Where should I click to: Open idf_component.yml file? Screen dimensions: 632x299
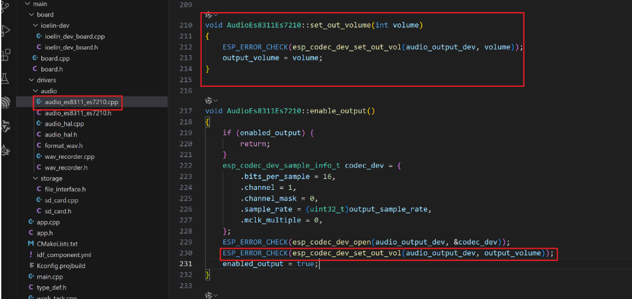click(63, 255)
